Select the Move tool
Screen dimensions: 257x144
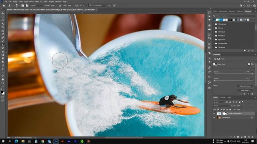click(x=3, y=13)
